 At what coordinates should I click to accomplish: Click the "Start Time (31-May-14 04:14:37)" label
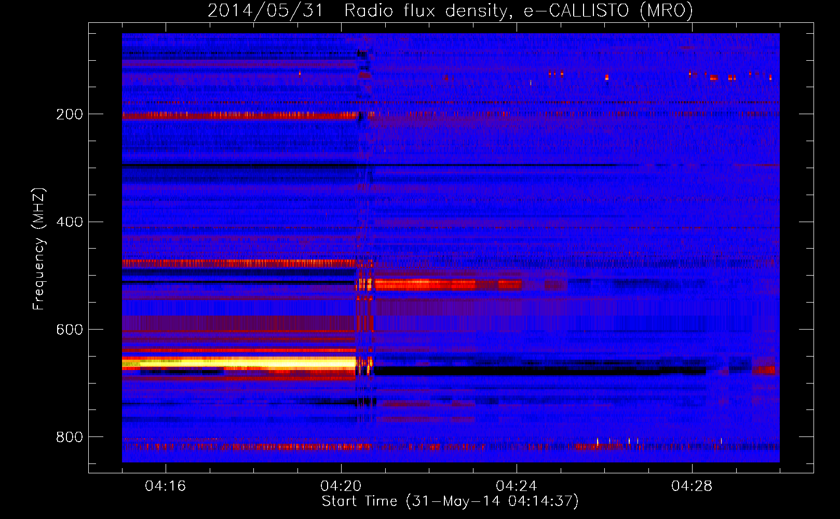tap(450, 501)
